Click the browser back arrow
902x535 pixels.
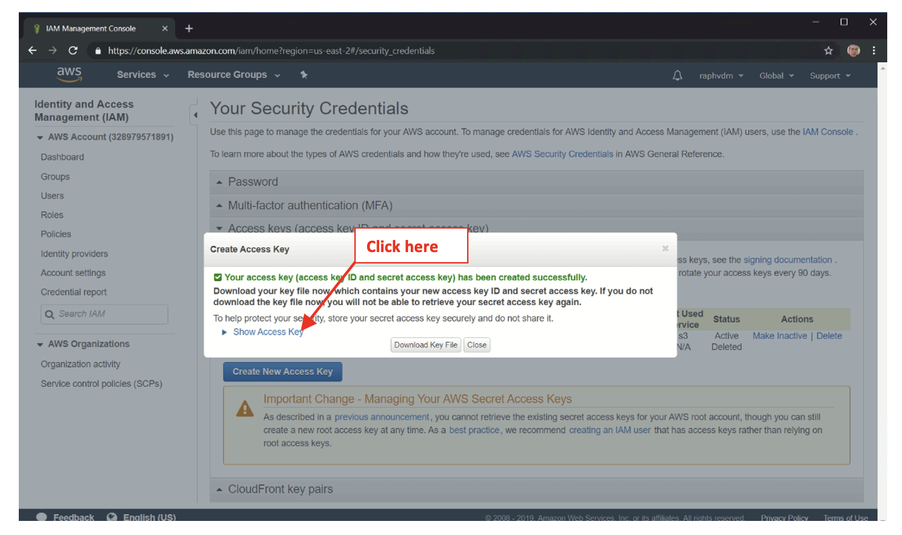click(x=32, y=51)
